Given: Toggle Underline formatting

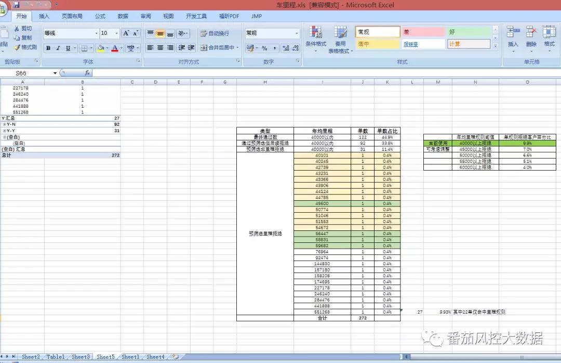Looking at the screenshot, I should pyautogui.click(x=68, y=48).
